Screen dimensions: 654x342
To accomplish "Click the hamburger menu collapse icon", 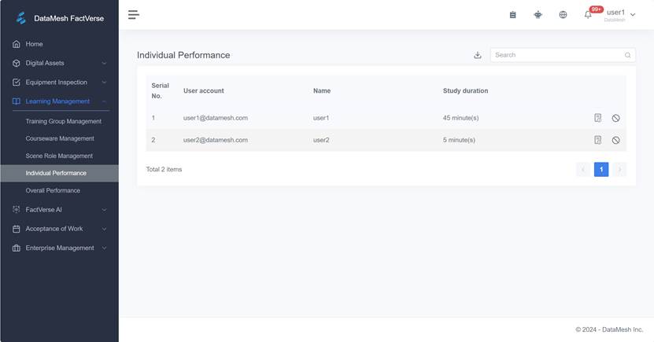I will (x=134, y=14).
